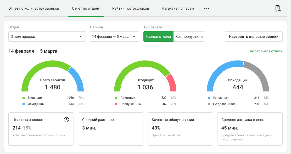Click the blue Успешных legend square

tap(209, 98)
